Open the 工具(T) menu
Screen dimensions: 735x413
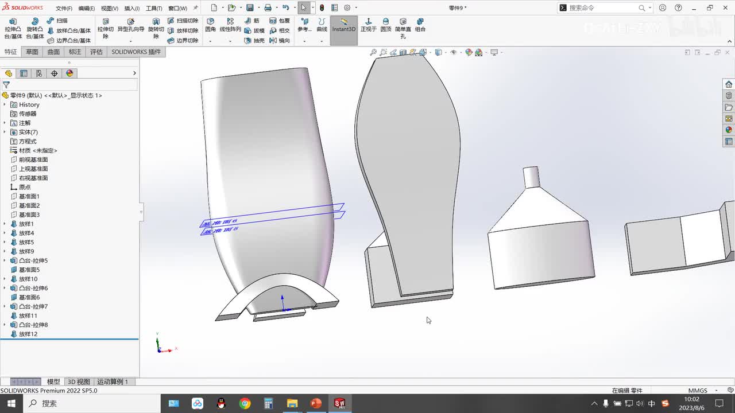(154, 9)
